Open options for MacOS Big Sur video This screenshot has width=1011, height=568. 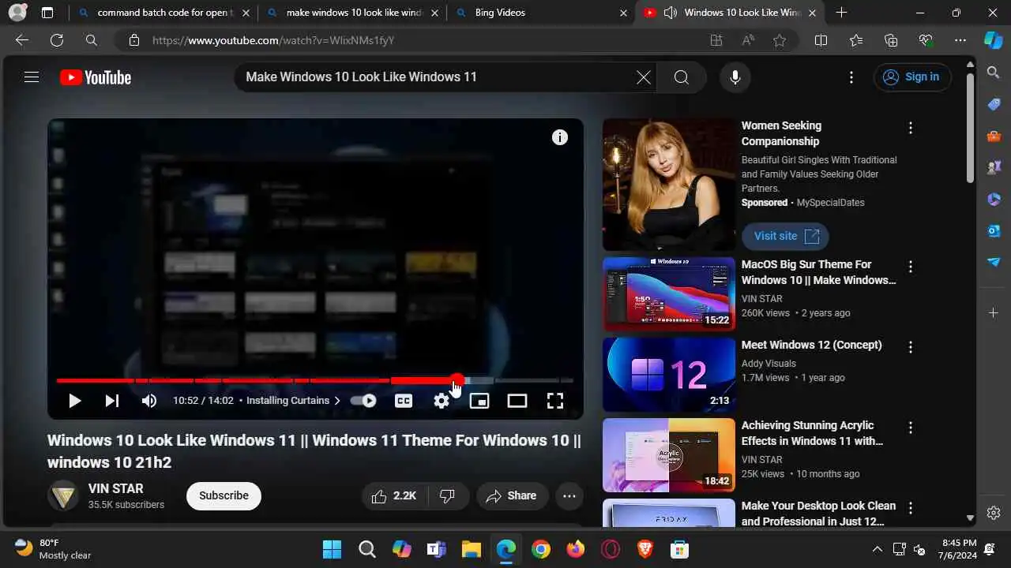[911, 267]
